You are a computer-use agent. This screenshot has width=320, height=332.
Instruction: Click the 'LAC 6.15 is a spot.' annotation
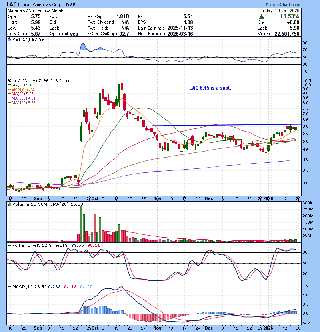210,88
